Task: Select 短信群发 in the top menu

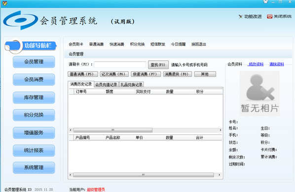Action: coord(158,44)
